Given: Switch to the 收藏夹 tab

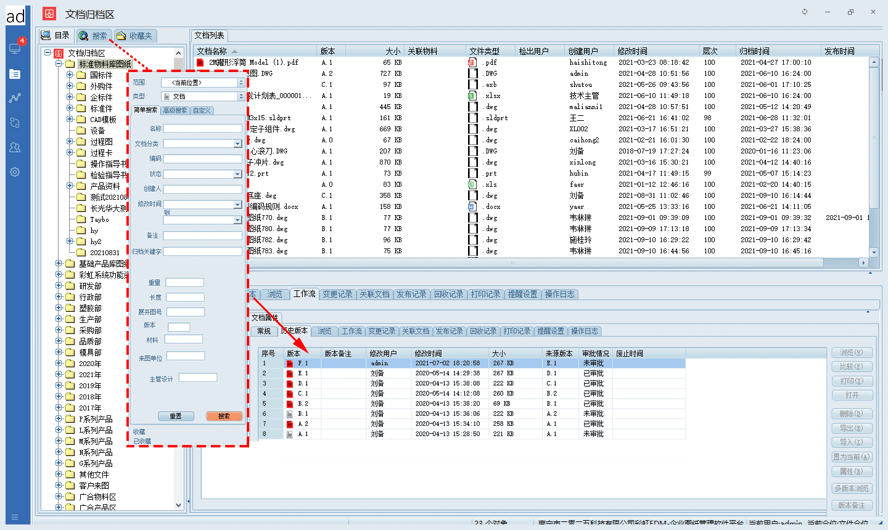Looking at the screenshot, I should [134, 36].
